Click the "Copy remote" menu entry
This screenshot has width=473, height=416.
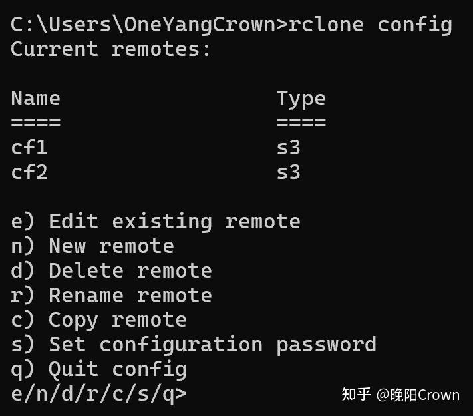coord(98,320)
